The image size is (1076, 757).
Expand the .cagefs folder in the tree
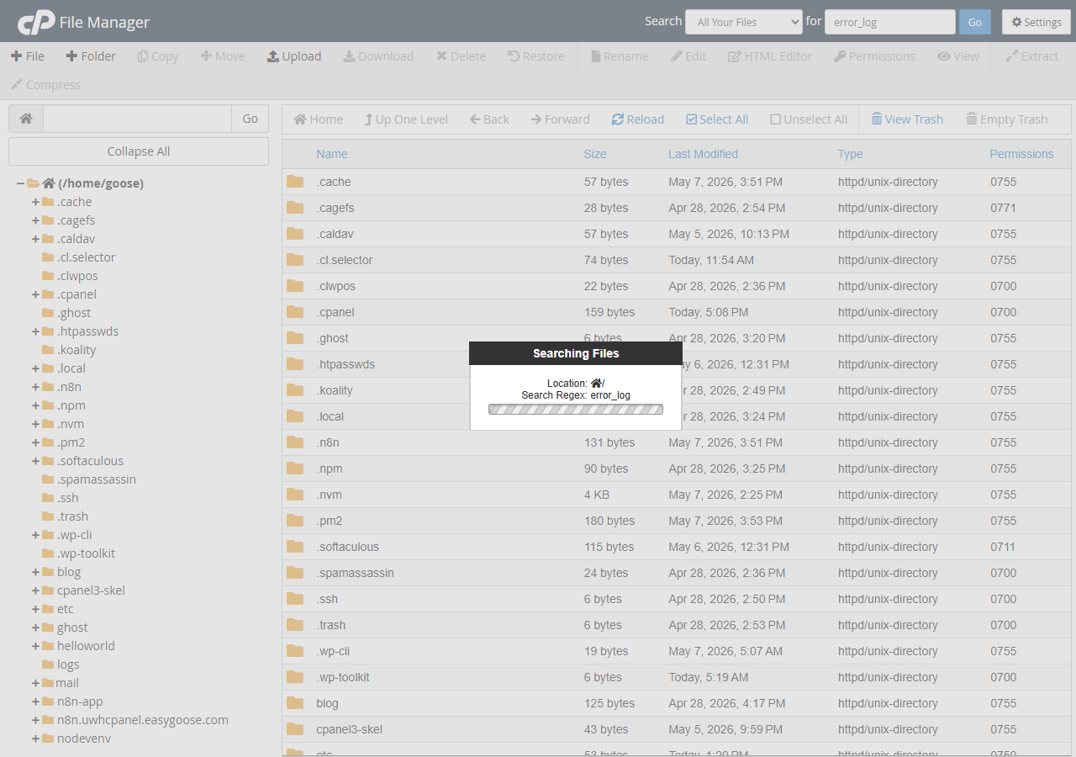[x=35, y=220]
